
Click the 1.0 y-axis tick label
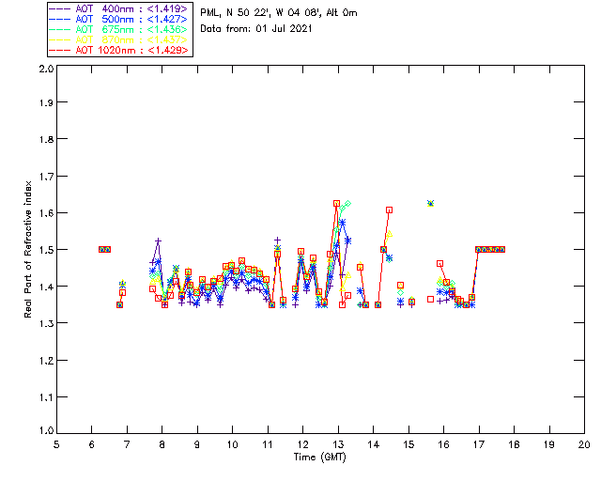coord(46,431)
